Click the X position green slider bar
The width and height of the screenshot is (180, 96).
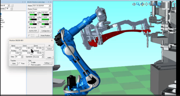point(33,15)
